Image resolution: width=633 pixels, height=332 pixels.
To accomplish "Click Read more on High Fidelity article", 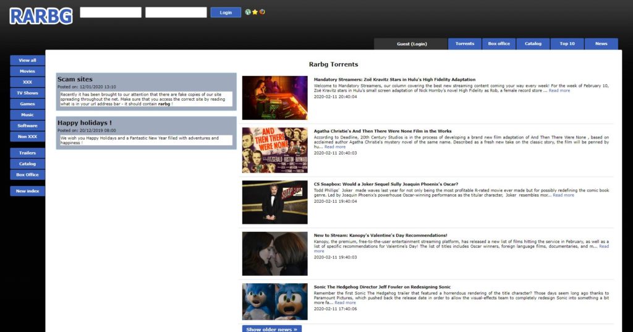I will (559, 90).
